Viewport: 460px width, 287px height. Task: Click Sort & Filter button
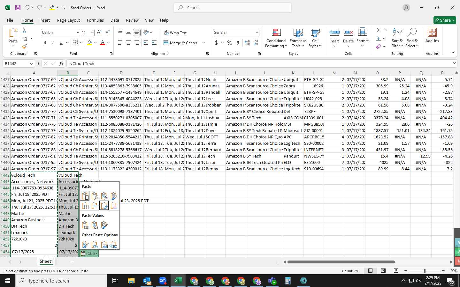coord(397,38)
